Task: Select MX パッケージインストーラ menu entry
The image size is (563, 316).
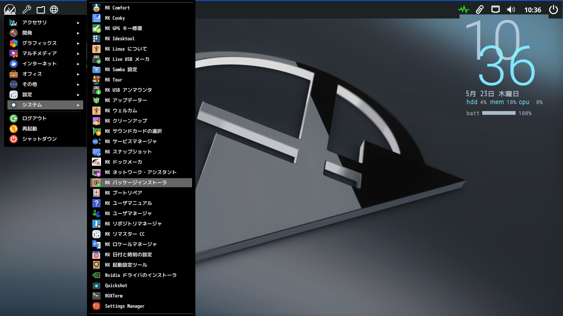Action: (x=141, y=183)
